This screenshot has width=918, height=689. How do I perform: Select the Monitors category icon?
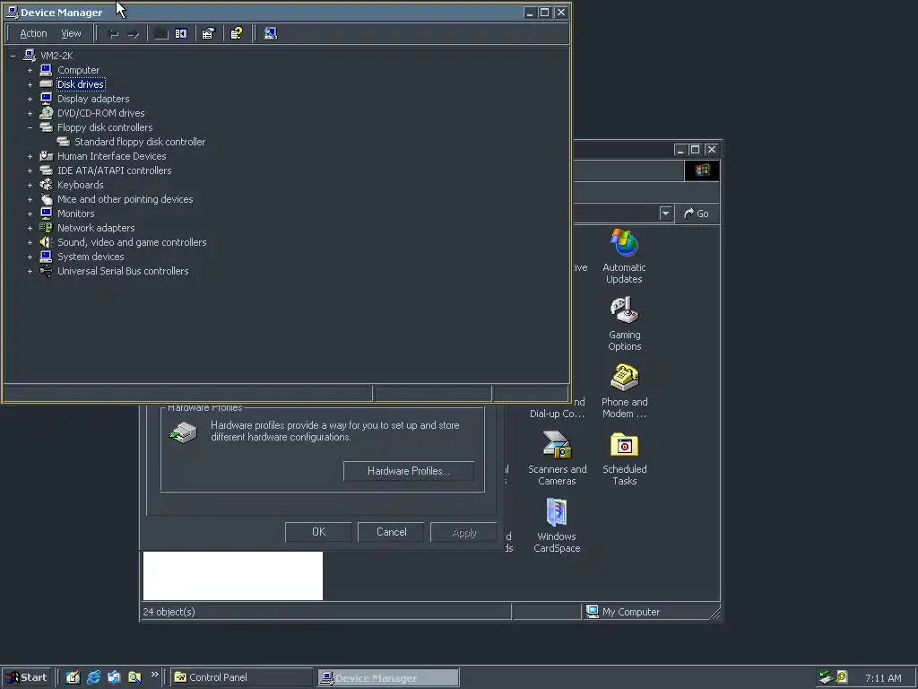[x=47, y=214]
